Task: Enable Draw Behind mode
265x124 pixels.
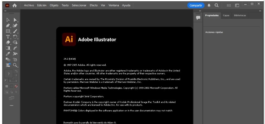Action: (11, 92)
